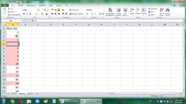Click the Delete cells icon
186x104 pixels.
(138, 10)
